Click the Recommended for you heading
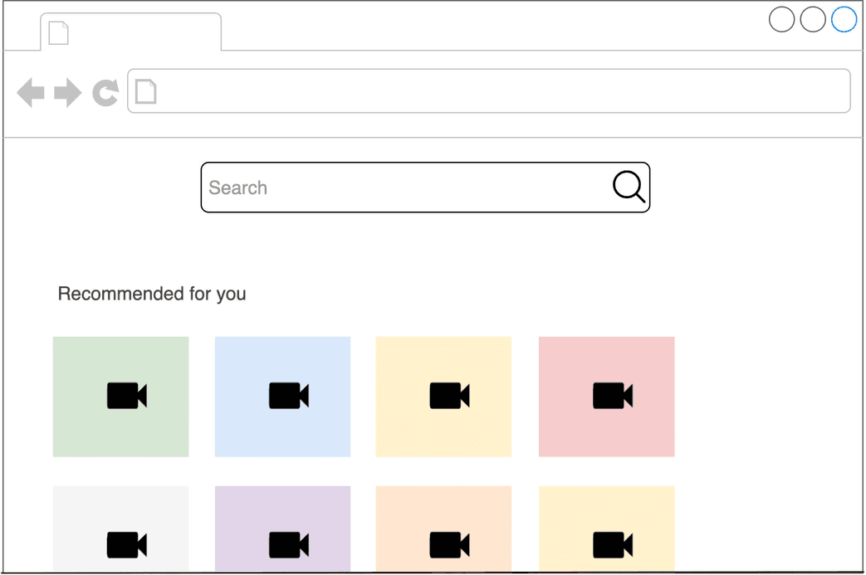 [x=151, y=294]
